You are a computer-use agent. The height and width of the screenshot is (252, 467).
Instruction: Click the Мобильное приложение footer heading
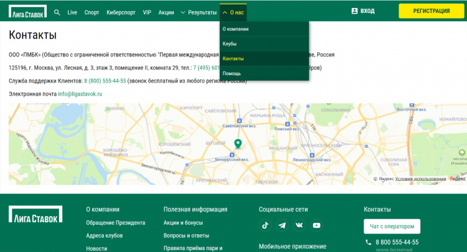point(293,246)
